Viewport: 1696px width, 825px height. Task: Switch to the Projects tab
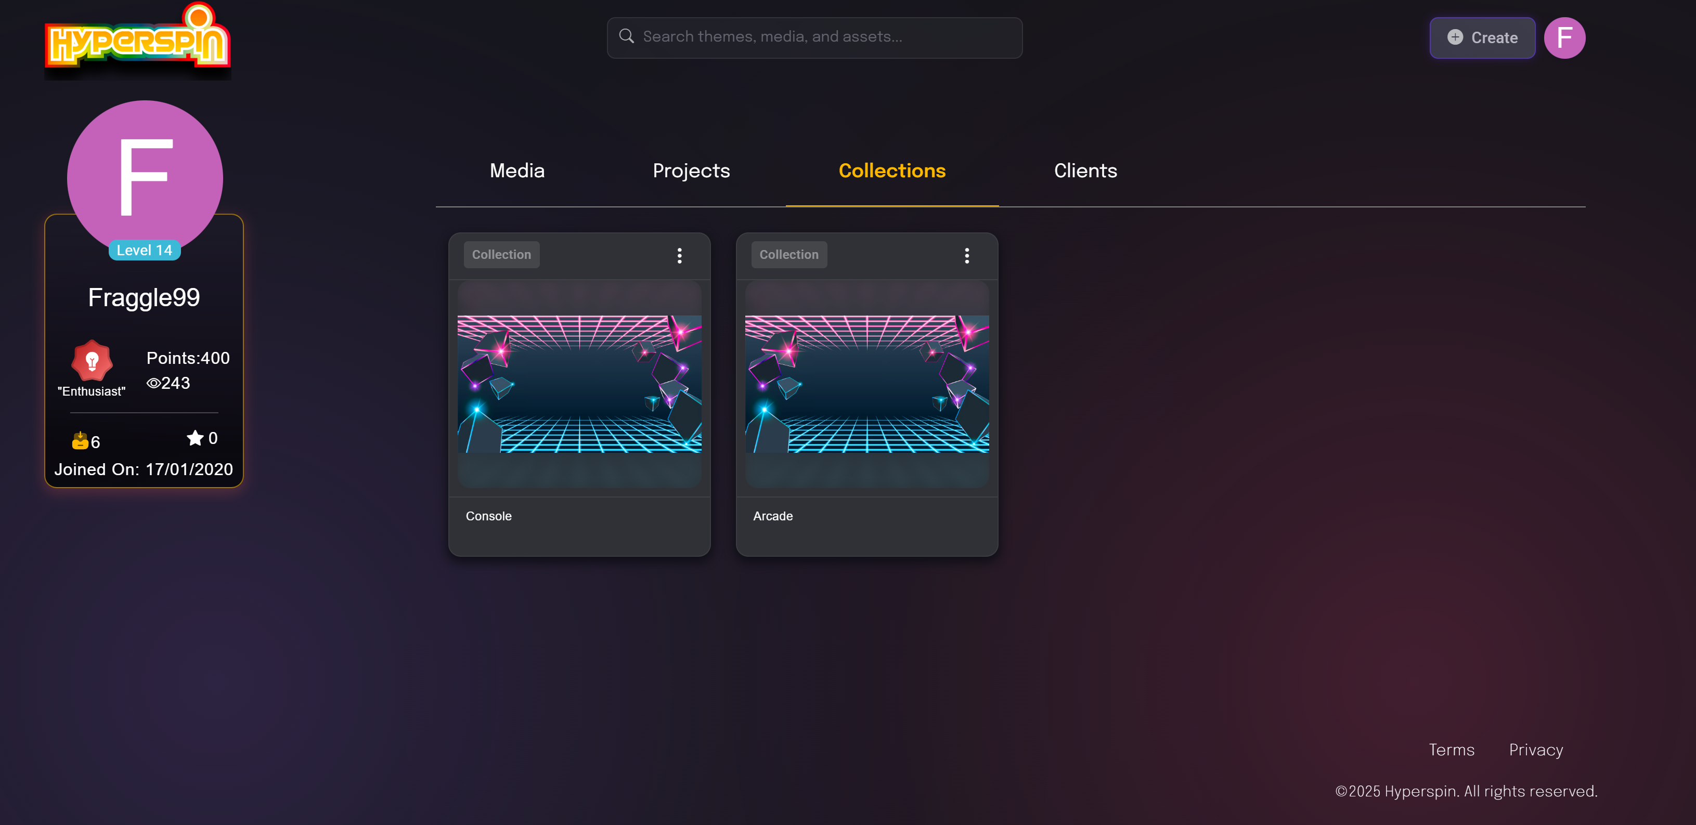pos(691,171)
